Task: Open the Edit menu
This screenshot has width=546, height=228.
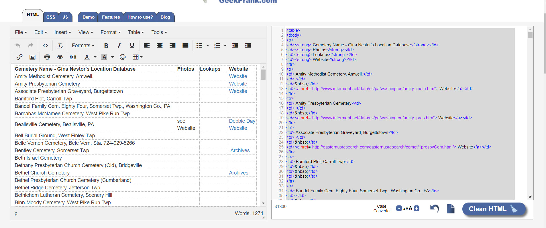Action: [41, 32]
